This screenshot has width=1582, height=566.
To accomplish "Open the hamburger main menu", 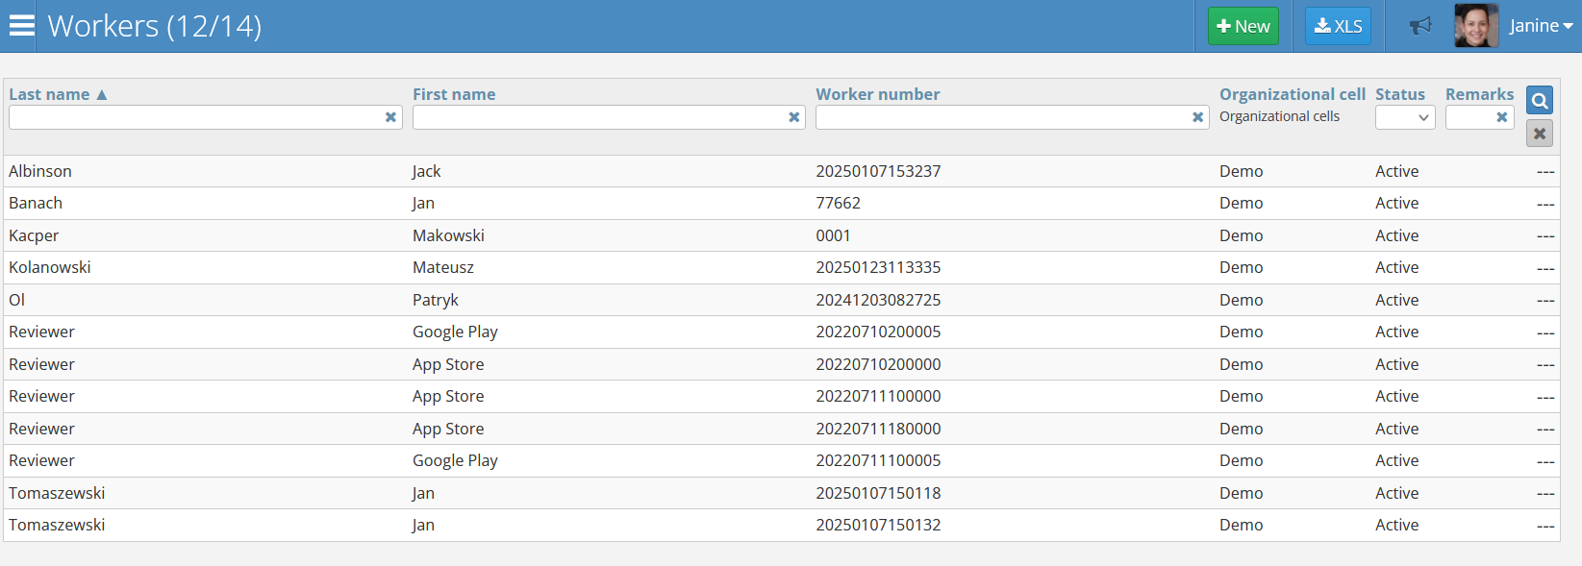I will pyautogui.click(x=21, y=26).
